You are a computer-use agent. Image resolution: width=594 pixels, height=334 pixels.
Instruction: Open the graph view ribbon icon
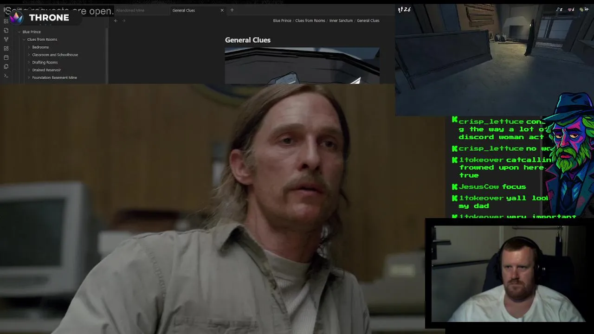pyautogui.click(x=6, y=39)
